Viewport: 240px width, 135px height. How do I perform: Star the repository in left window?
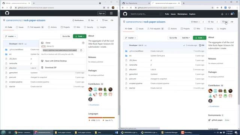(x=91, y=20)
